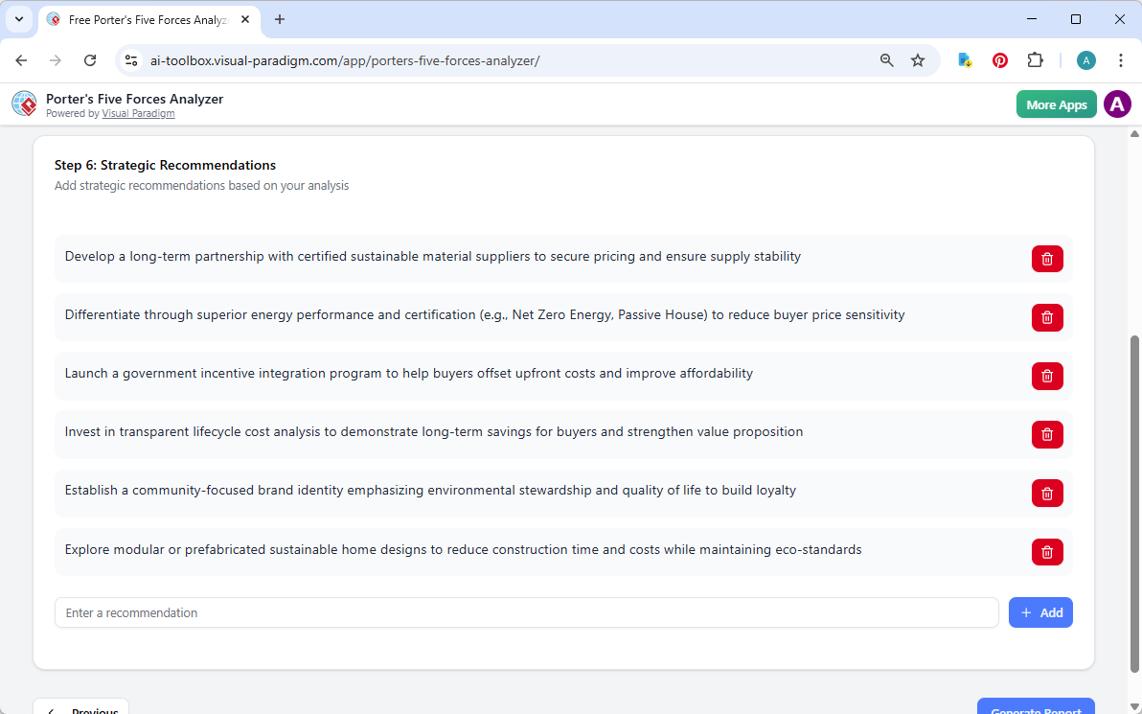1142x714 pixels.
Task: Bookmark this page with the star icon
Action: (x=918, y=60)
